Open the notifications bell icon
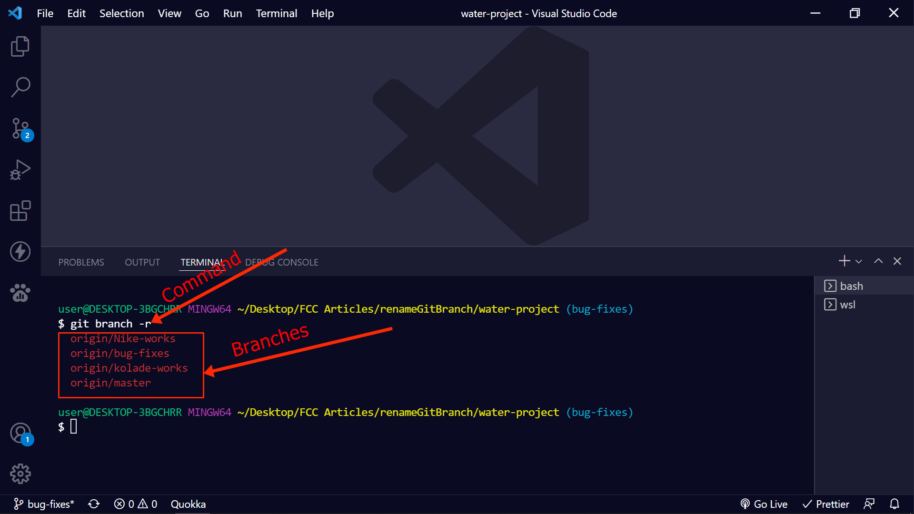914x514 pixels. tap(894, 504)
